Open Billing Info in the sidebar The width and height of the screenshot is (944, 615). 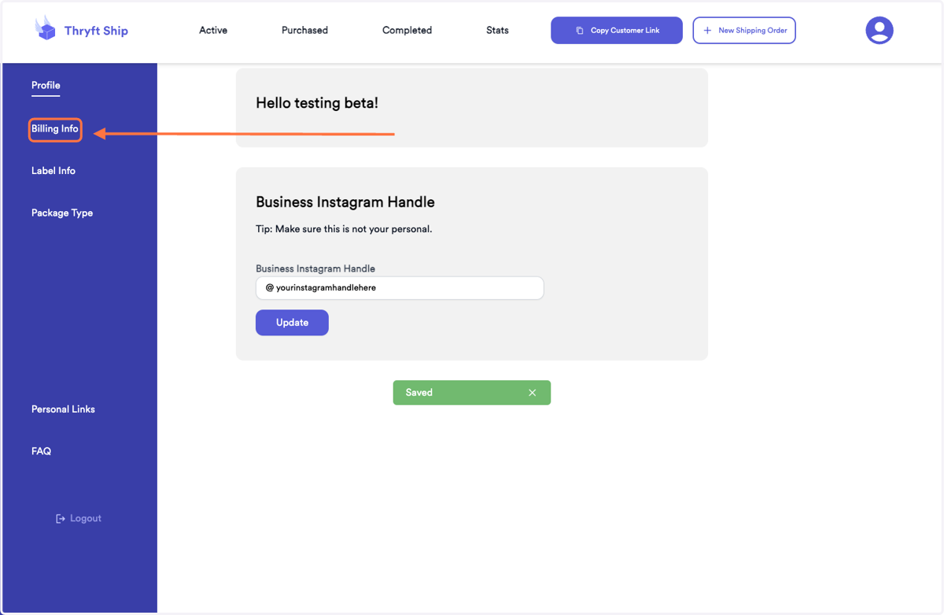(x=55, y=129)
